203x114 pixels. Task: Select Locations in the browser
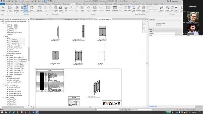coord(10,35)
